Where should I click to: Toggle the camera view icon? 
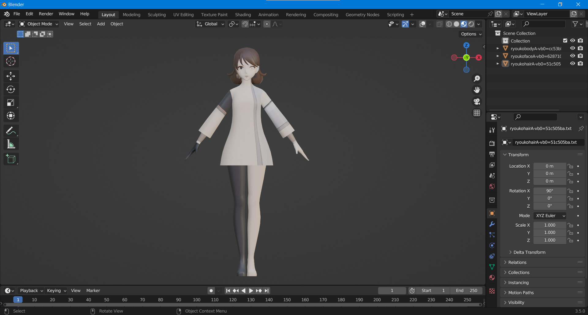pos(477,102)
